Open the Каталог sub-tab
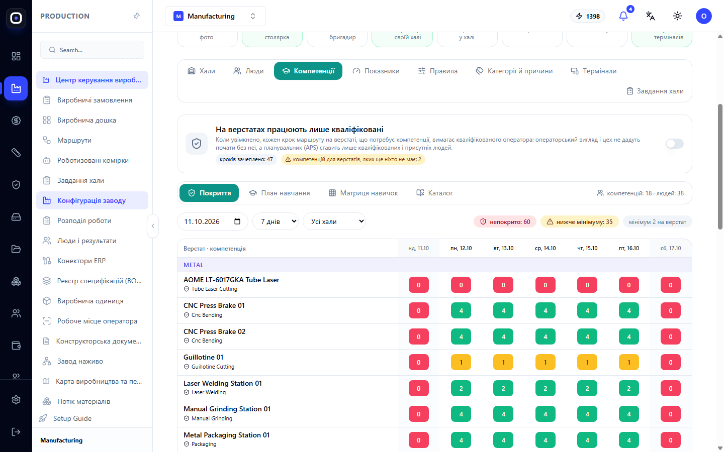This screenshot has height=452, width=724. [x=435, y=193]
